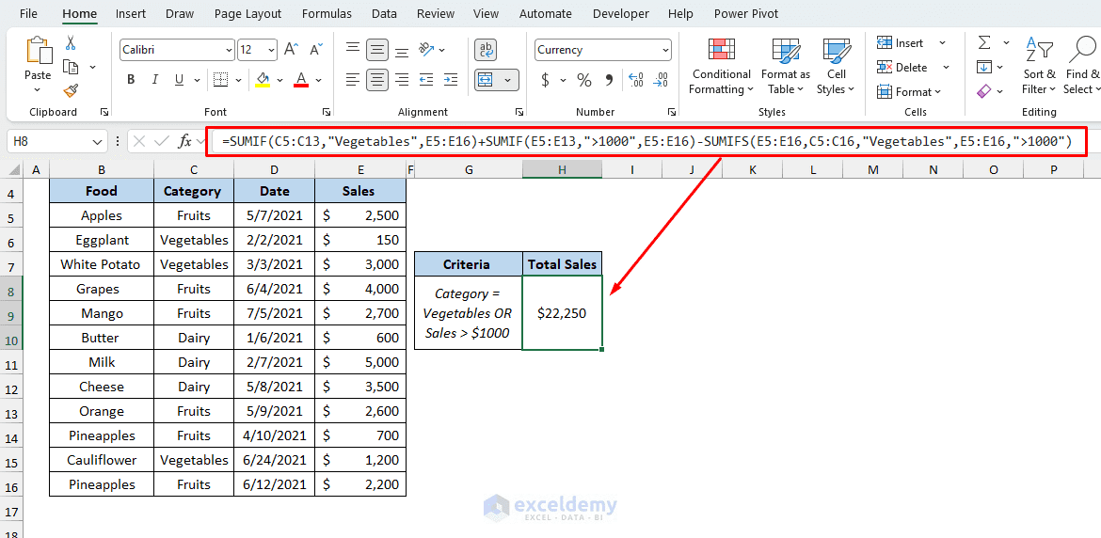Expand the Name Box dropdown arrow
The image size is (1101, 538).
pyautogui.click(x=96, y=142)
